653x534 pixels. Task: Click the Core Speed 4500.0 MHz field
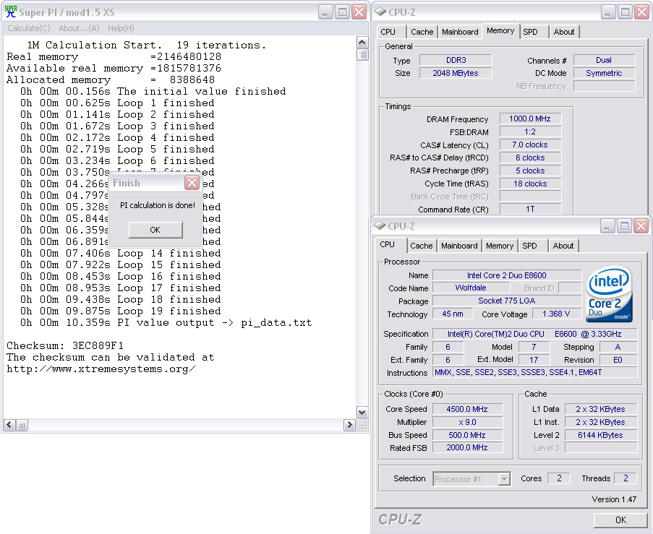[x=466, y=409]
